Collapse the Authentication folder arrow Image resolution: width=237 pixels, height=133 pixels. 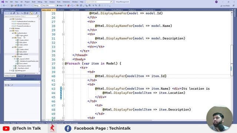tap(12, 33)
